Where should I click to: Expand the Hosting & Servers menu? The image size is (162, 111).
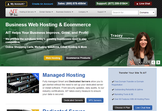coord(28,12)
